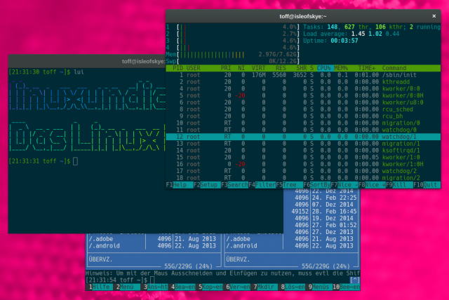Open 2 Menü in Midnight Commander
449x300 pixels.
pyautogui.click(x=126, y=287)
